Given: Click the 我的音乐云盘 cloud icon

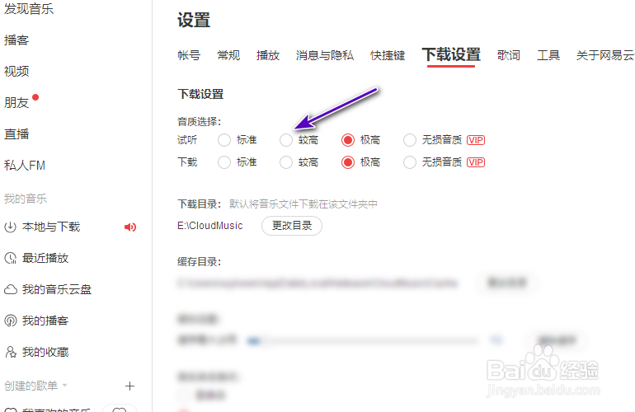Looking at the screenshot, I should point(10,289).
